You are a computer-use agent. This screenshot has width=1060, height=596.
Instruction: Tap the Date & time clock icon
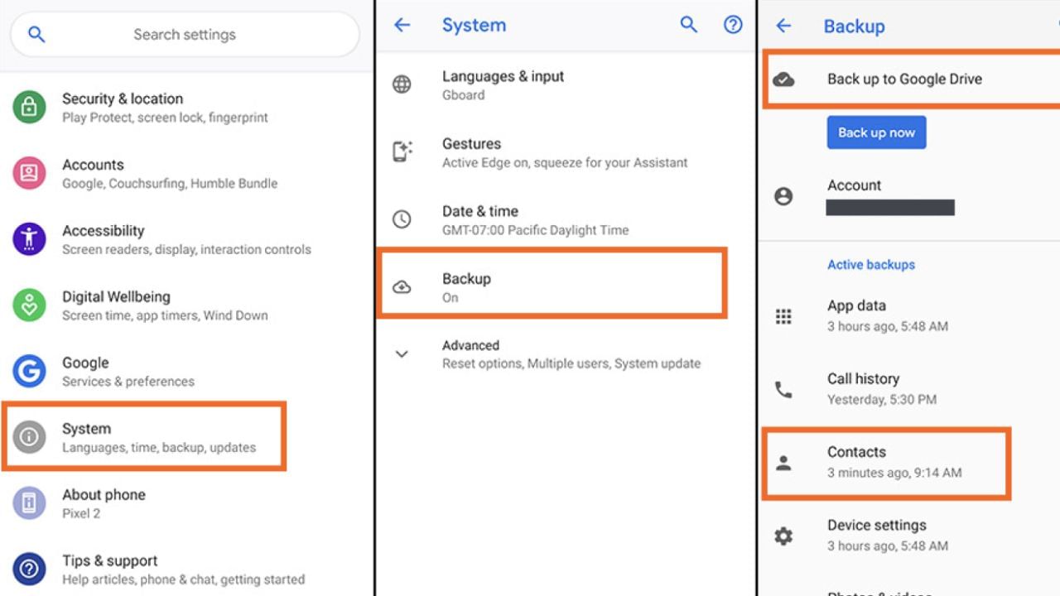(402, 219)
